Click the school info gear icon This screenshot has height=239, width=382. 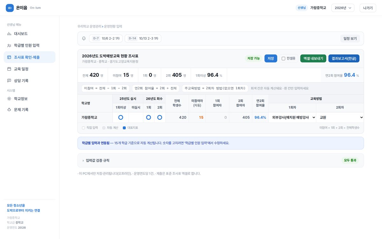tap(9, 98)
